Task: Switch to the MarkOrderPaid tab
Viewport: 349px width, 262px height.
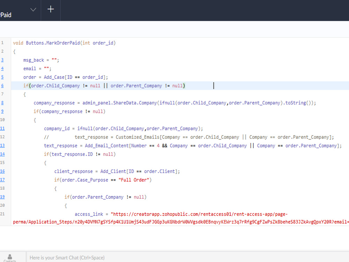Action: point(6,15)
